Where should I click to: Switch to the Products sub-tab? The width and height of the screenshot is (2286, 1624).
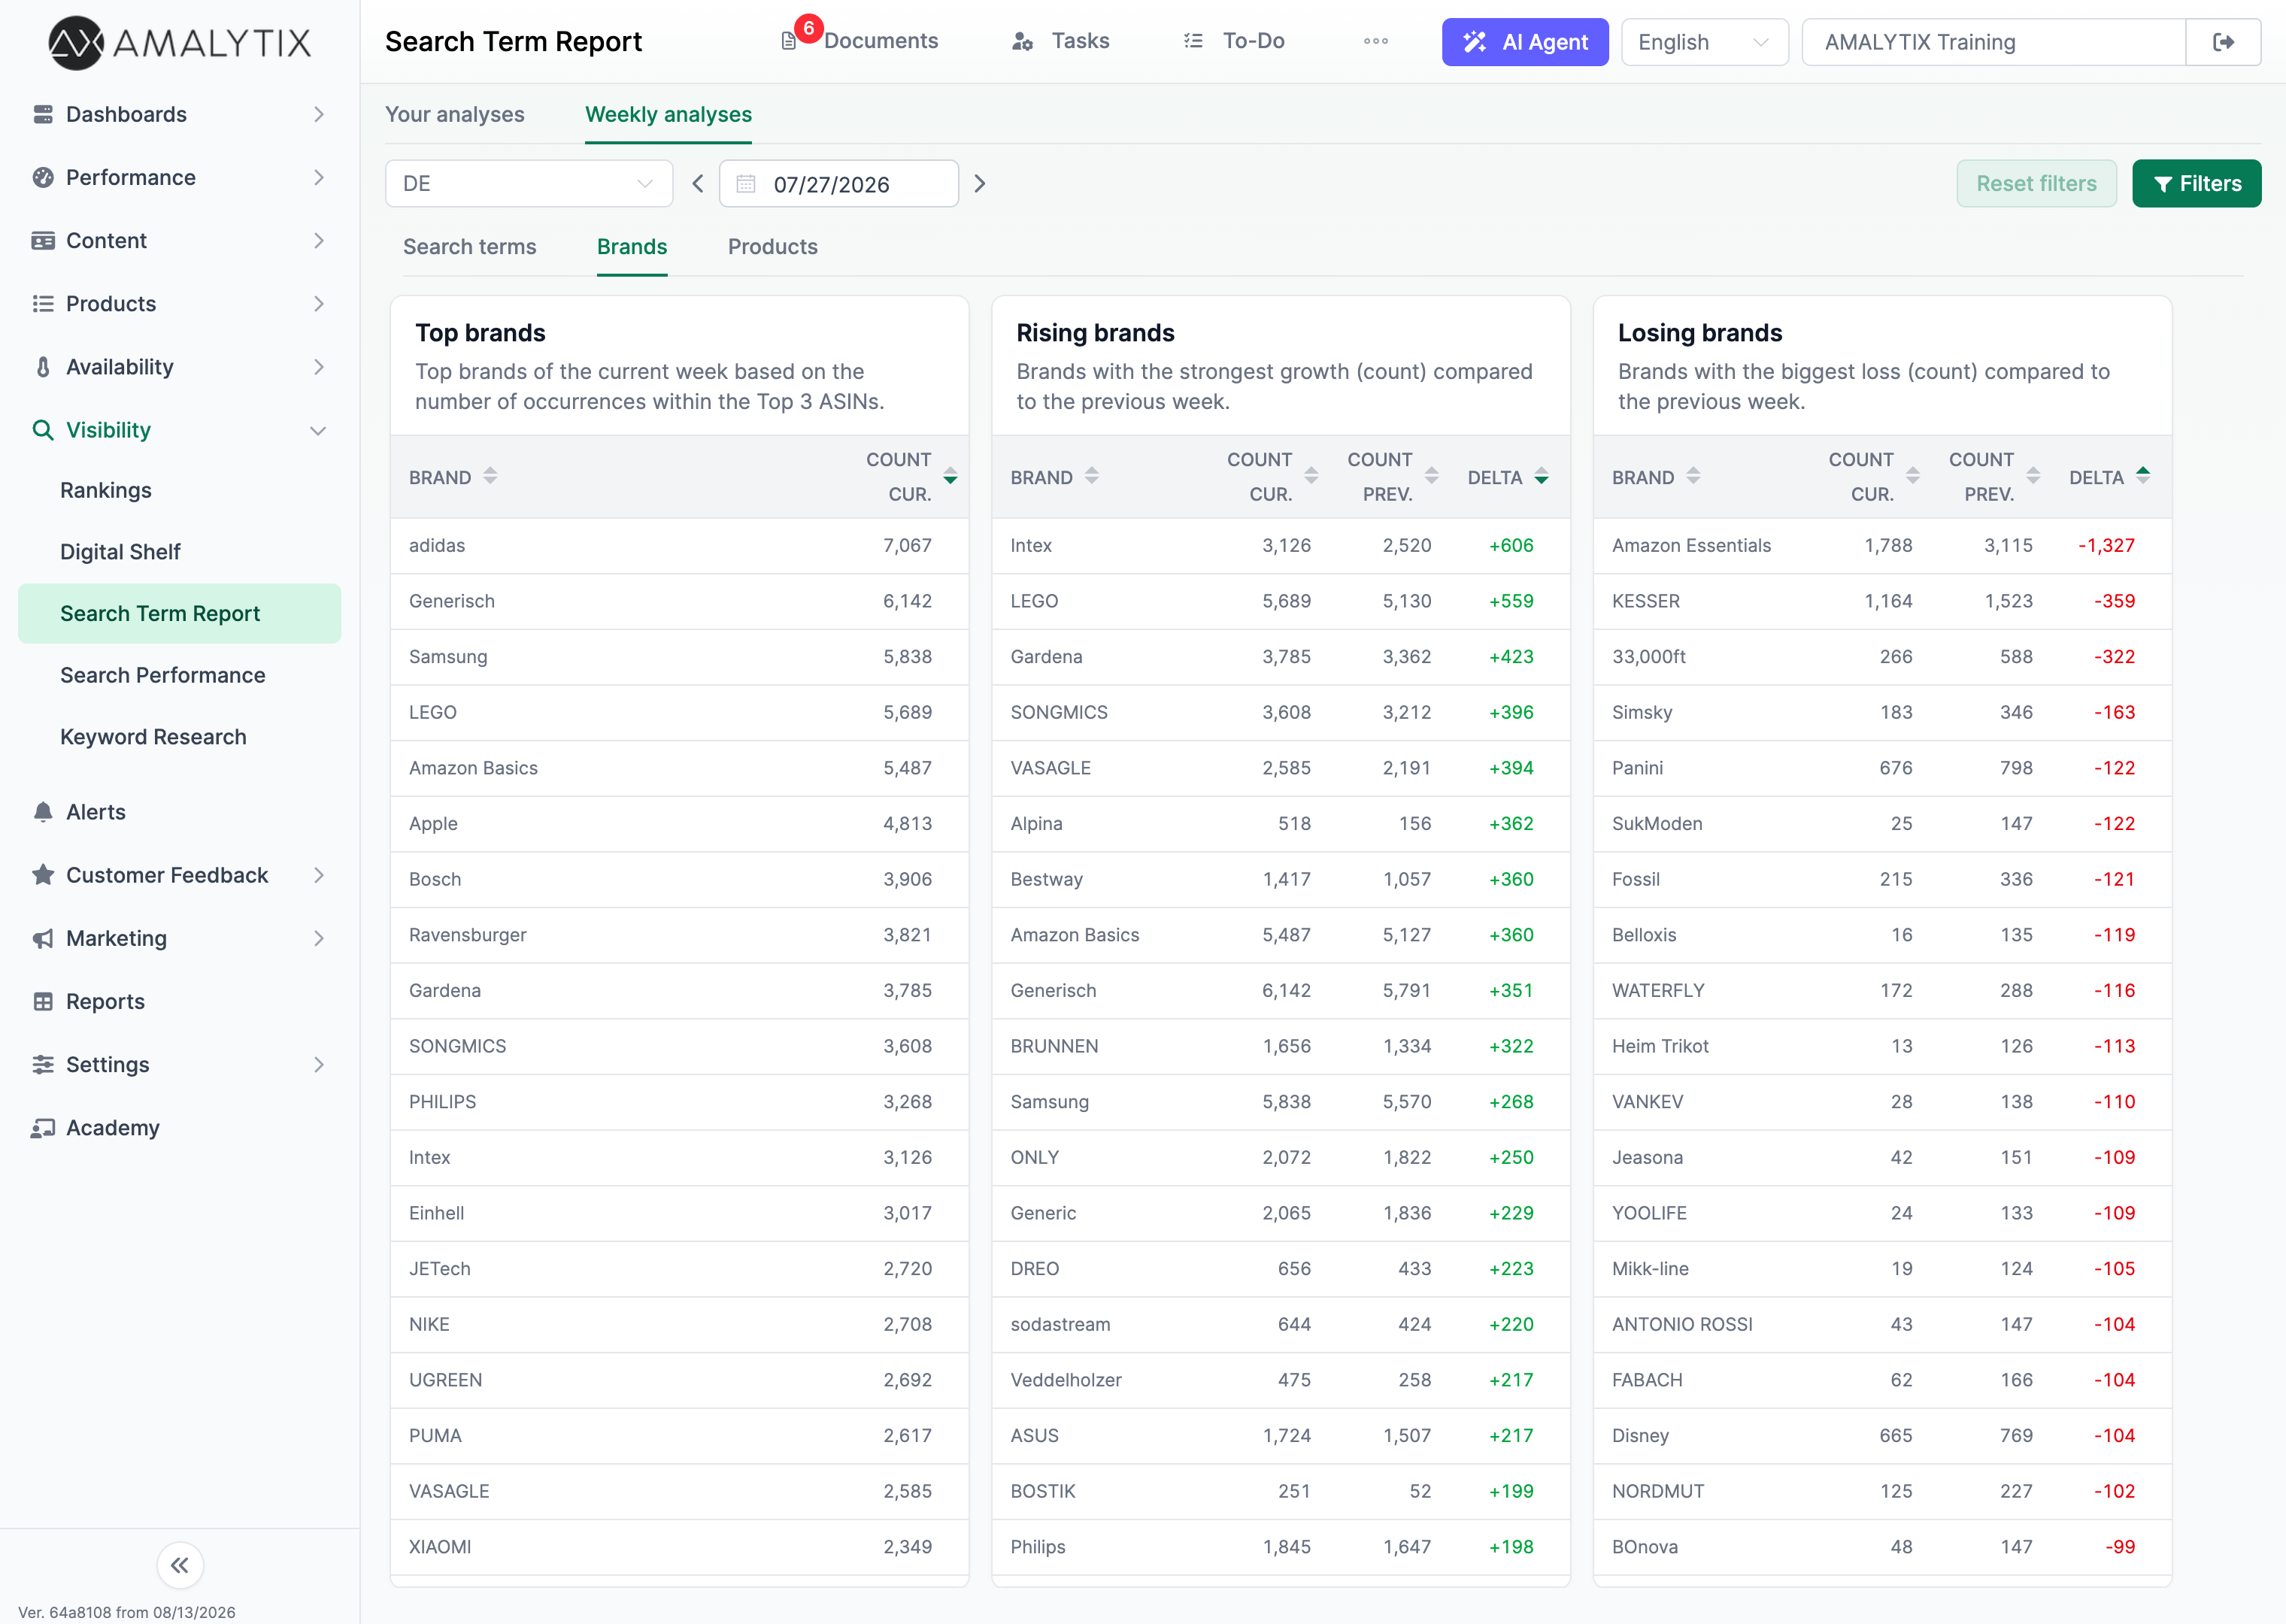[772, 246]
